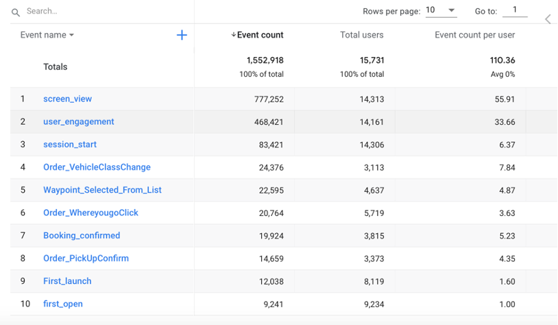
Task: Sort by Event count per user header
Action: coord(474,35)
